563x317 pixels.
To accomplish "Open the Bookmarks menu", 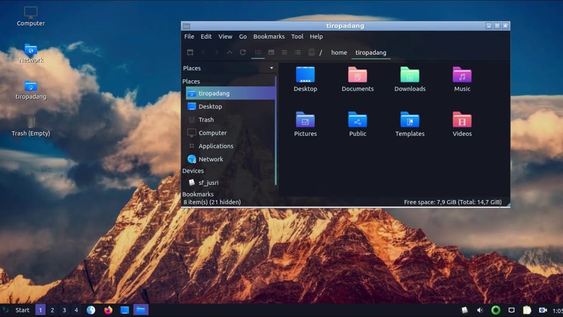I will click(269, 37).
